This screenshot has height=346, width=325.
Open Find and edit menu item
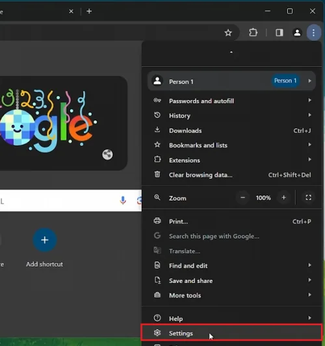231,265
